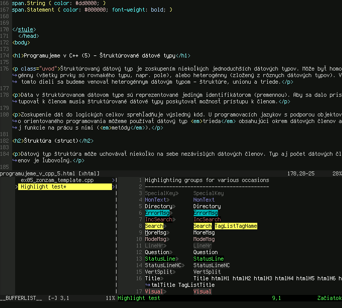Click the closing style tag text on line 170
This screenshot has height=308, width=342.
(x=24, y=29)
